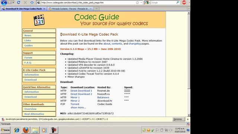Close the NoScript notification bar
The width and height of the screenshot is (238, 134).
[x=188, y=119]
